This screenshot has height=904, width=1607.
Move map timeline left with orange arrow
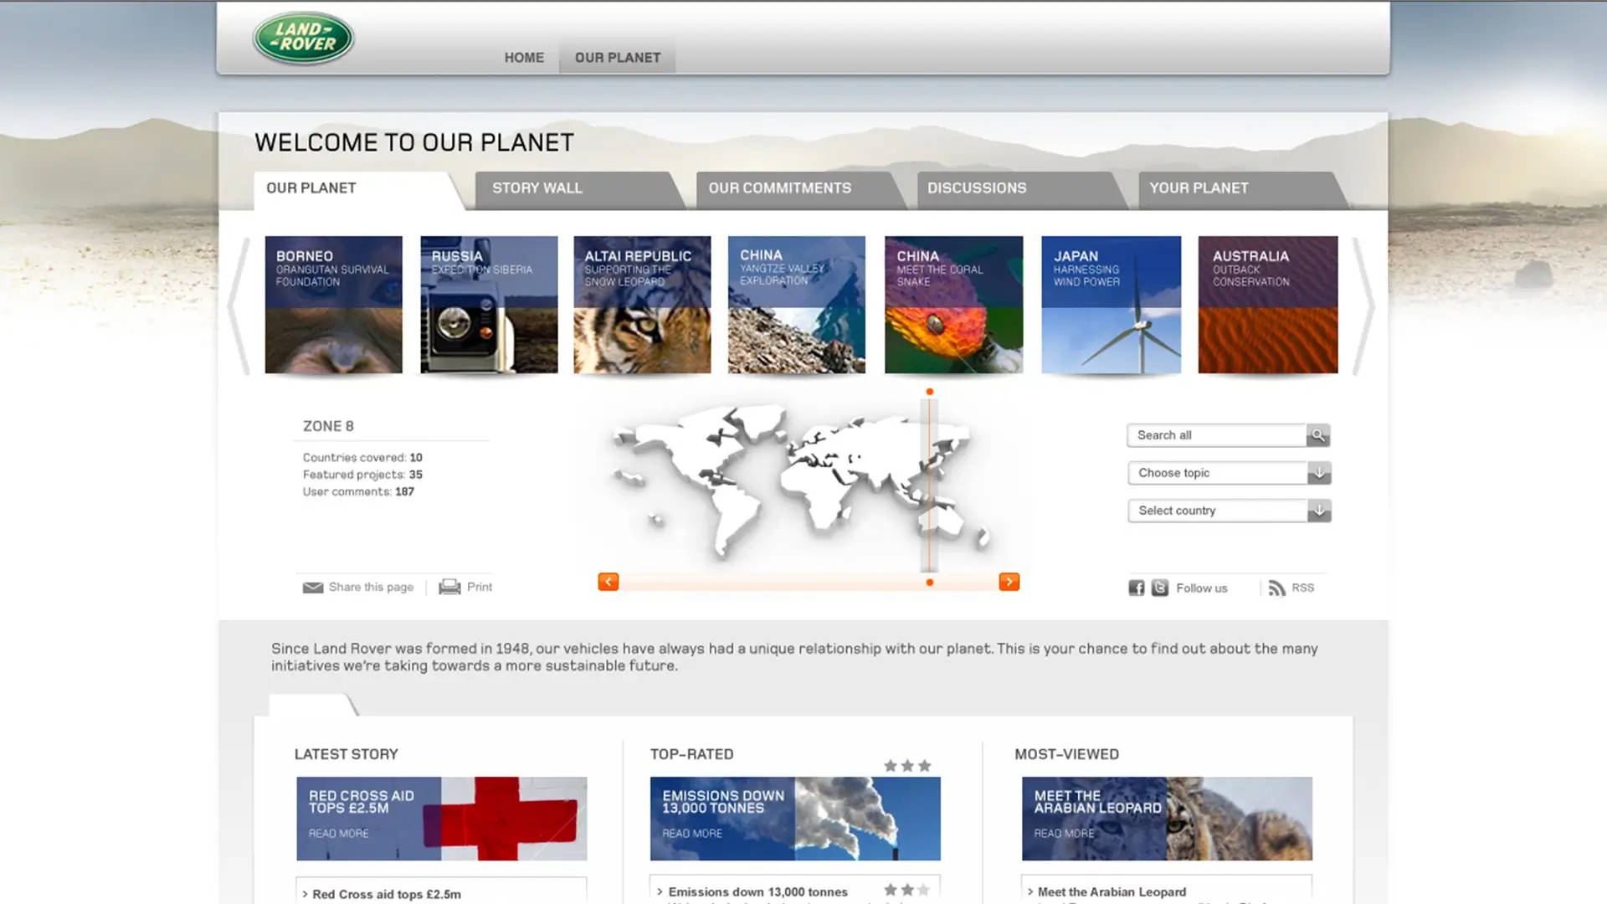click(608, 582)
